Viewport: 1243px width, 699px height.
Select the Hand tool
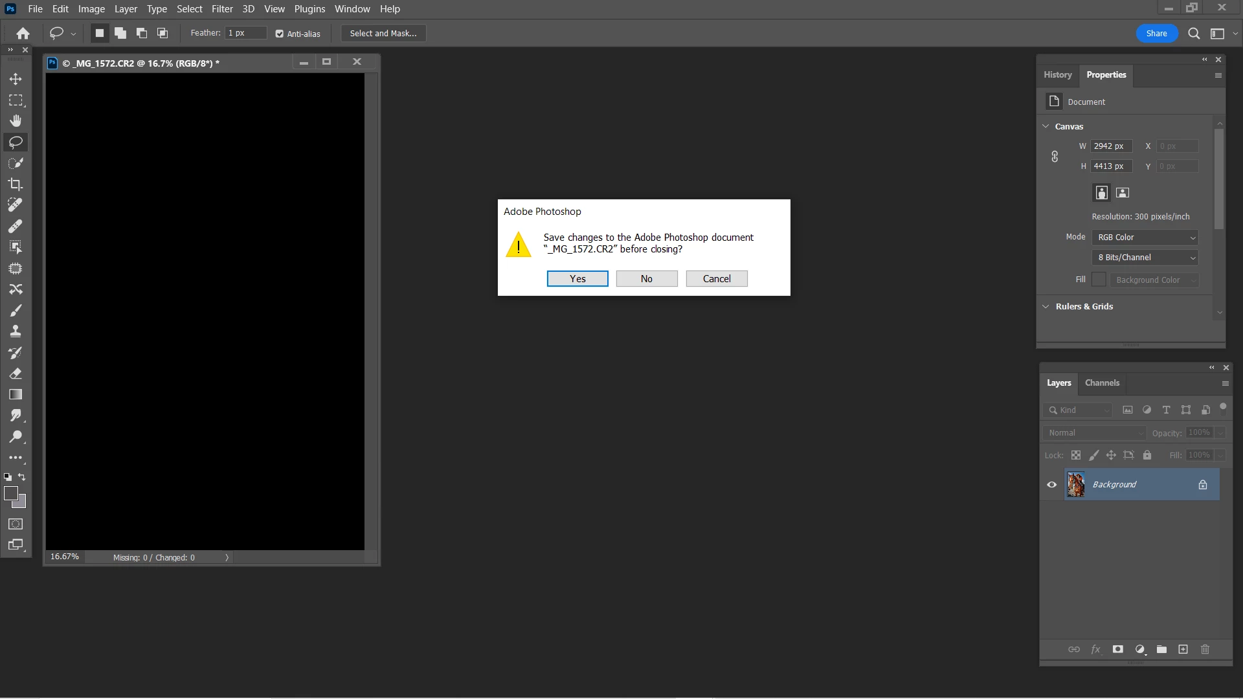pos(16,121)
